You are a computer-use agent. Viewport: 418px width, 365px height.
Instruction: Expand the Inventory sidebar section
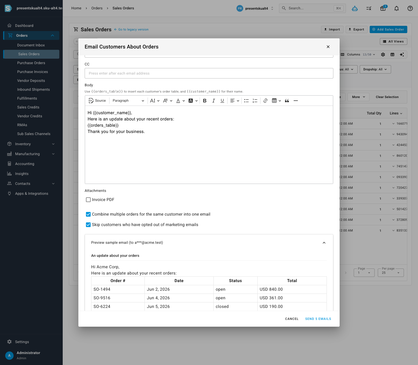(x=53, y=144)
